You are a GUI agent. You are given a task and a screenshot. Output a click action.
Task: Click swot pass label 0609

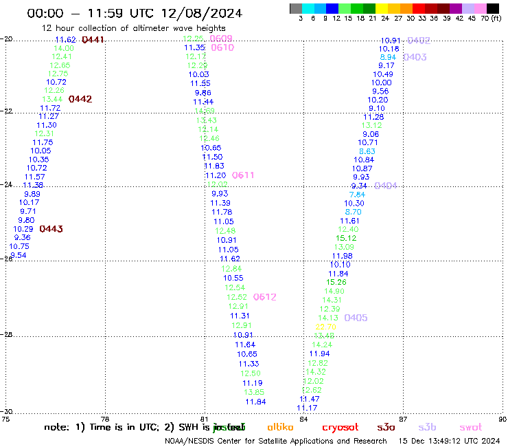click(221, 39)
